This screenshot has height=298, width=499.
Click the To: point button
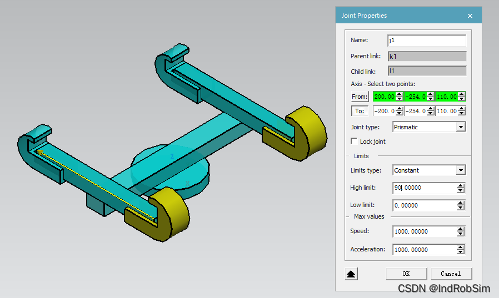coord(360,111)
